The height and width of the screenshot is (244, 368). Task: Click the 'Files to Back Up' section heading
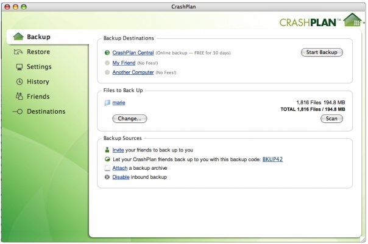[x=123, y=91]
